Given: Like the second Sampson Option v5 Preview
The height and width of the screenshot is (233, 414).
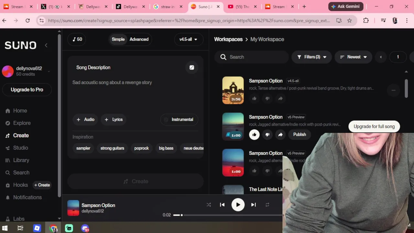Looking at the screenshot, I should 254,135.
